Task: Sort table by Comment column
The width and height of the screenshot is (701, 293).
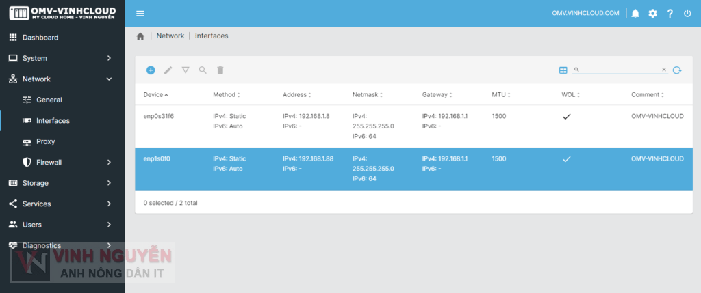Action: coord(648,94)
